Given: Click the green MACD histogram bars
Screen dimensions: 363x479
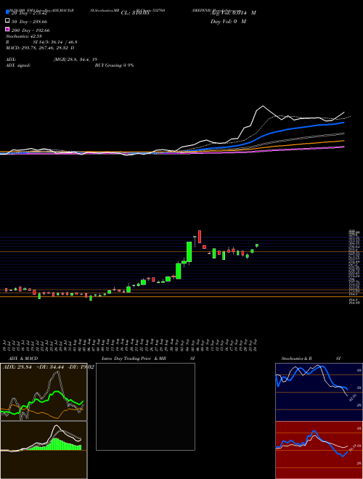Looking at the screenshot, I should click(55, 444).
